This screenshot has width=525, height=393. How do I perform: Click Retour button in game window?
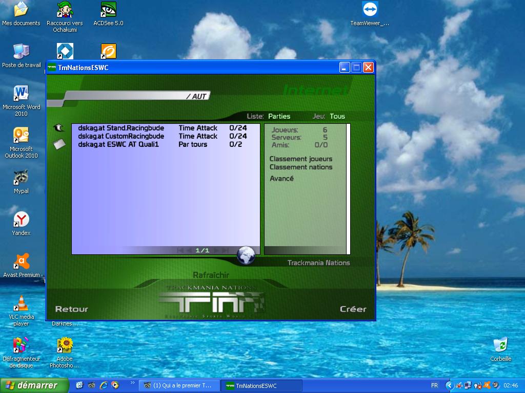click(x=72, y=309)
